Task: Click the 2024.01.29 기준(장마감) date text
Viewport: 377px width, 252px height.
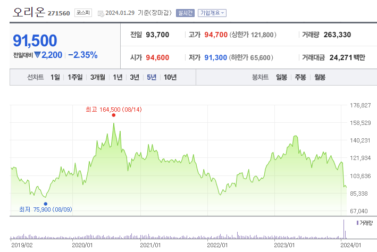Action: point(138,13)
